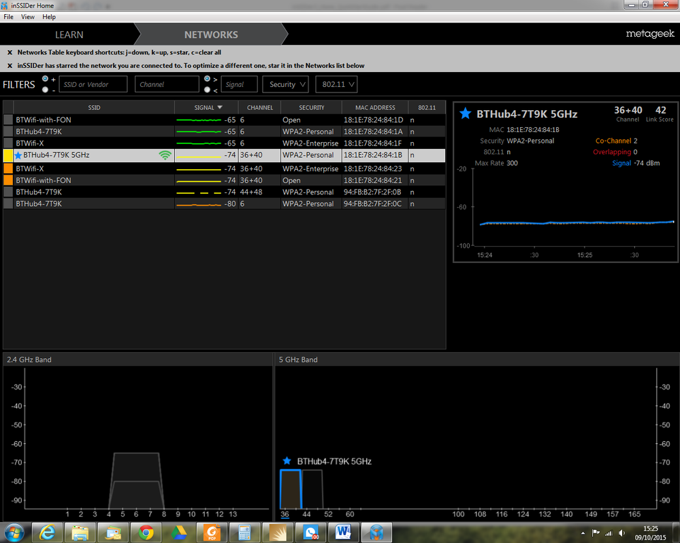This screenshot has height=543, width=680.
Task: Click the volume speaker icon in system tray
Action: pyautogui.click(x=621, y=533)
